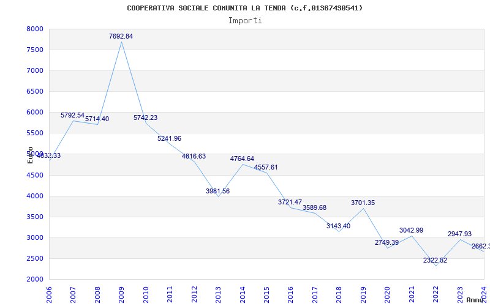
Task: Click the 3701.35 data label
Action: [363, 203]
